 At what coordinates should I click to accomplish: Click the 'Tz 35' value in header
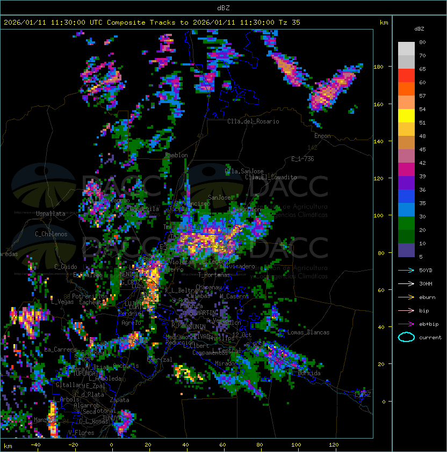click(290, 23)
